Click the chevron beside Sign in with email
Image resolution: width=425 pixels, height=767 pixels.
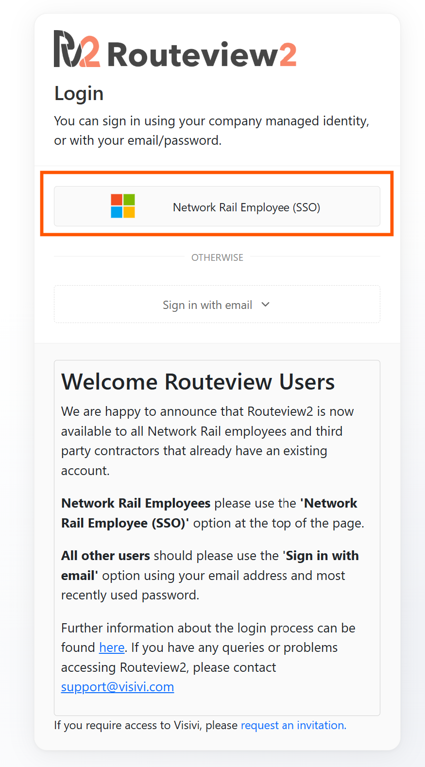[x=265, y=305]
